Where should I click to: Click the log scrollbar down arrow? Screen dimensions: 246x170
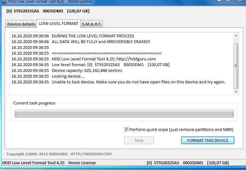click(x=236, y=92)
